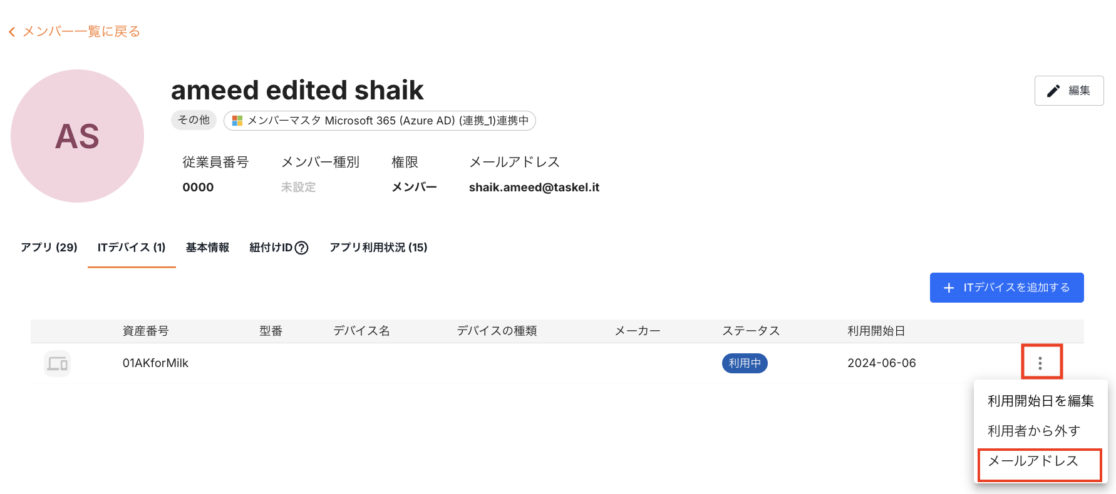Choose 利用開始日を編集 from the menu
The width and height of the screenshot is (1116, 494).
click(x=1040, y=401)
